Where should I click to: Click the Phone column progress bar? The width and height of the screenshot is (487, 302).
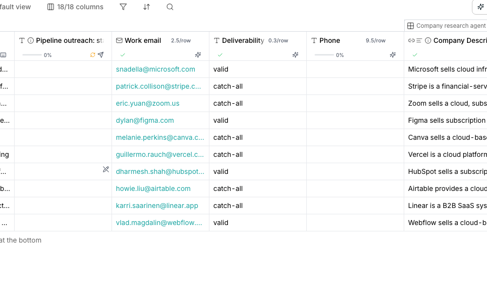tap(324, 55)
